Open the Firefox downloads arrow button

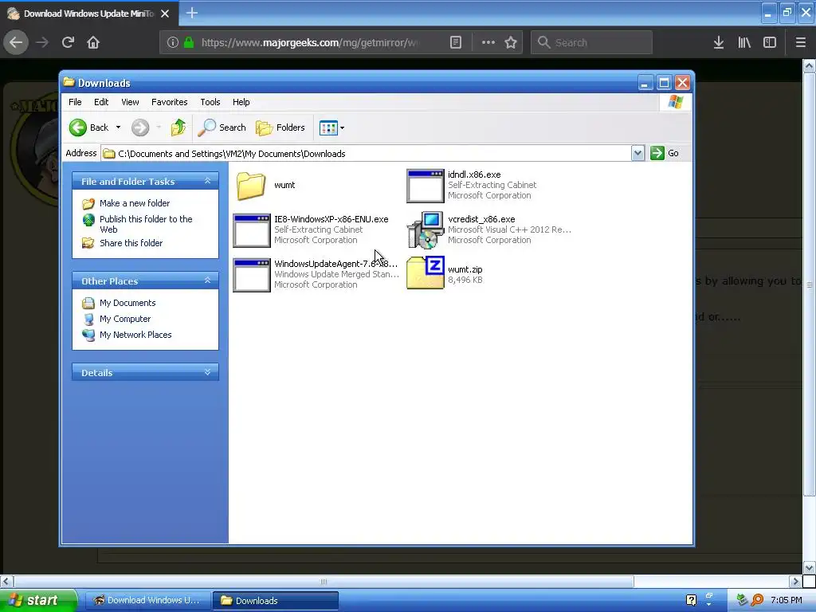[x=719, y=42]
